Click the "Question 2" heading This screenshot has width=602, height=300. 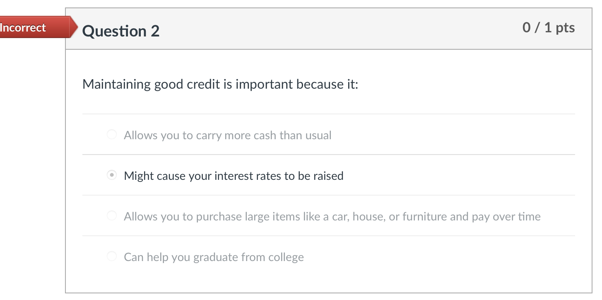tap(121, 31)
